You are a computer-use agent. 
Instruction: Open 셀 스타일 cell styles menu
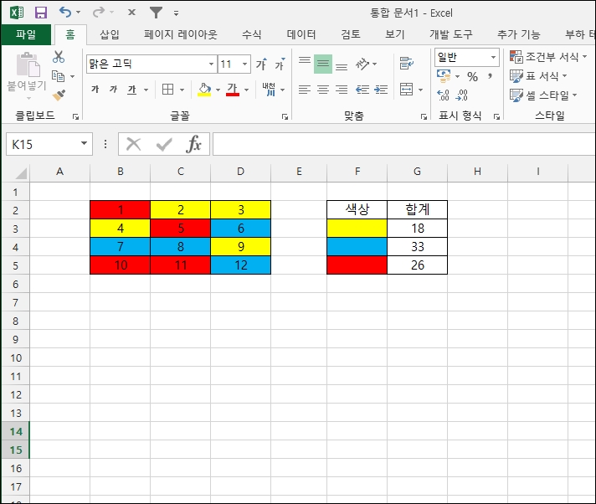(x=543, y=95)
